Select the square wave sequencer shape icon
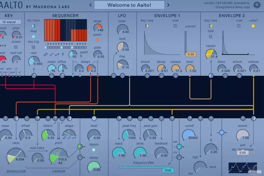264x176 pixels. coord(46,55)
